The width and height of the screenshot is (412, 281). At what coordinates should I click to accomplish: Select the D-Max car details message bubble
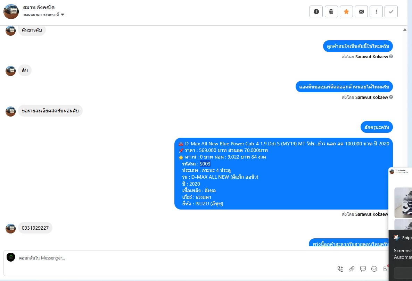click(283, 174)
